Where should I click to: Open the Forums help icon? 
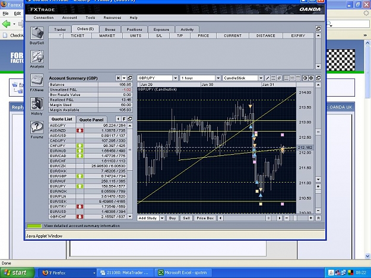(x=37, y=127)
